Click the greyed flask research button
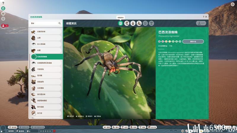237x133 pixels. point(201,23)
